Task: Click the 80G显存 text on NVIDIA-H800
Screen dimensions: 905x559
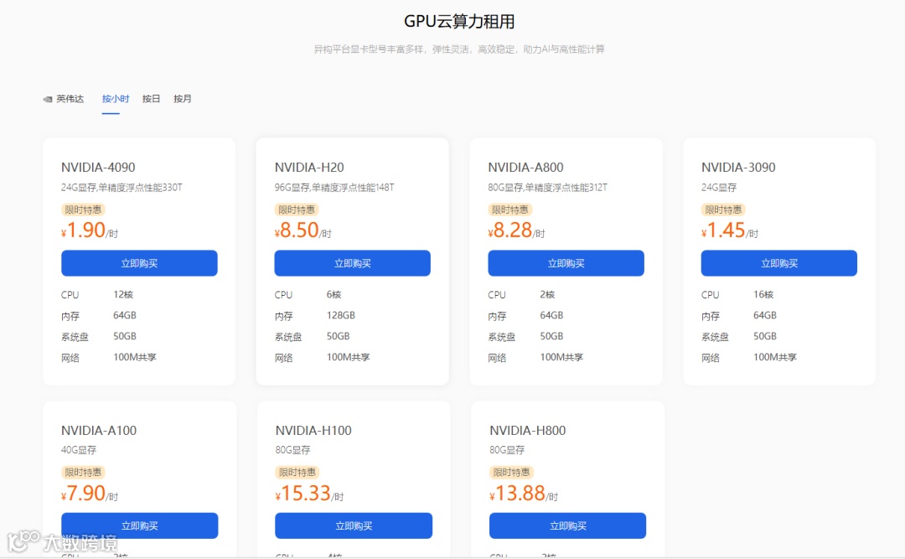Action: pyautogui.click(x=507, y=450)
